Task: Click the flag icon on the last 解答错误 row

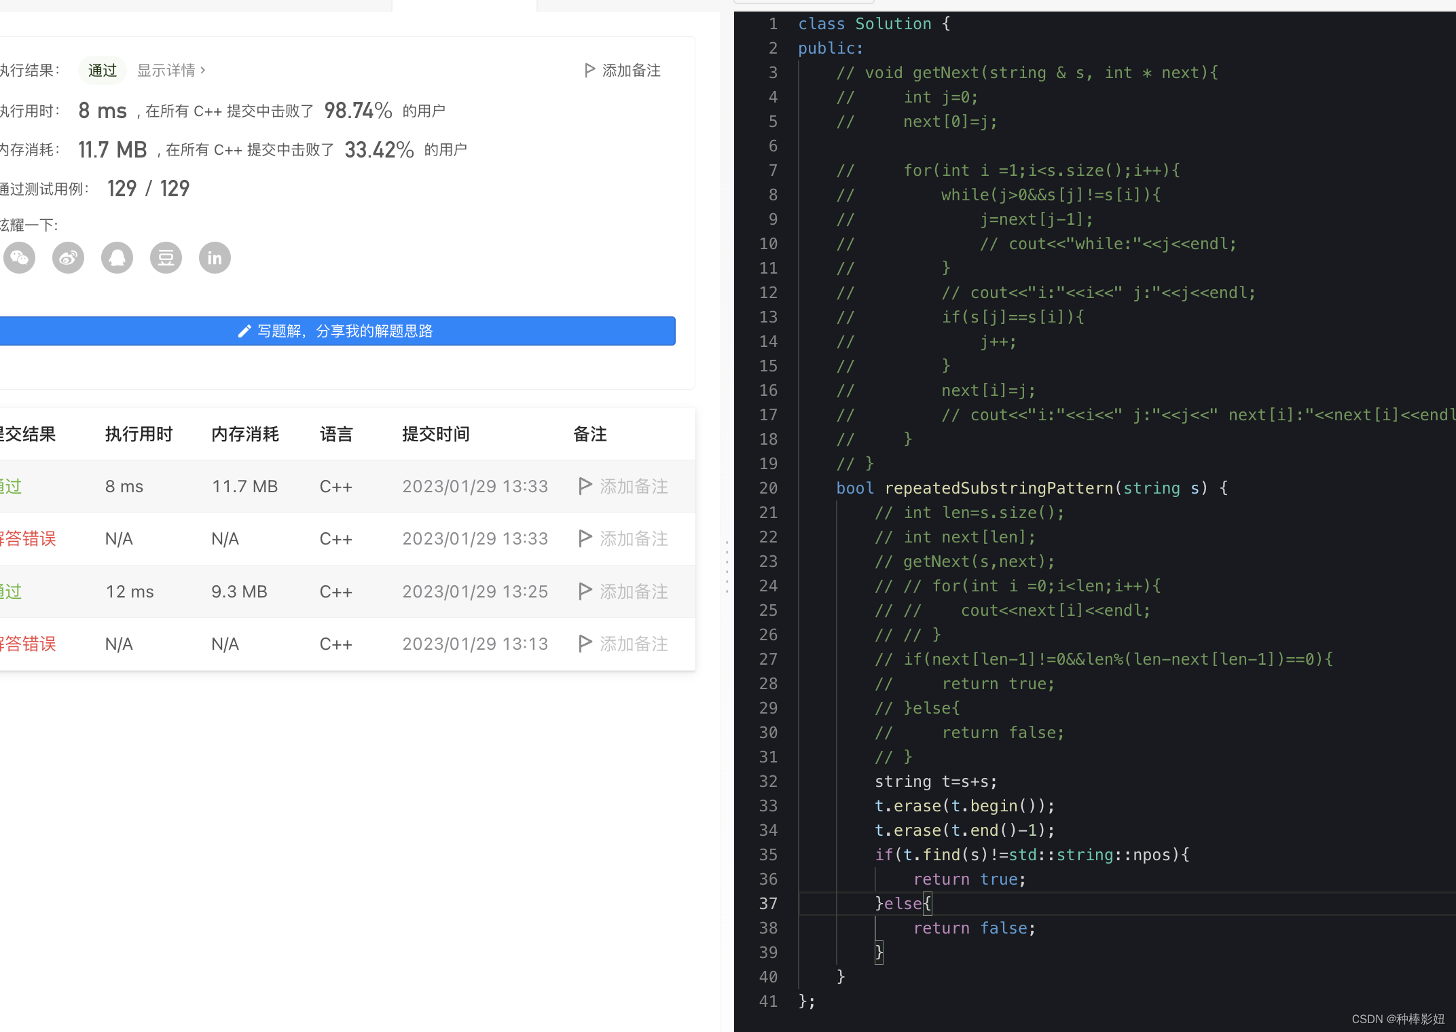Action: [x=585, y=644]
